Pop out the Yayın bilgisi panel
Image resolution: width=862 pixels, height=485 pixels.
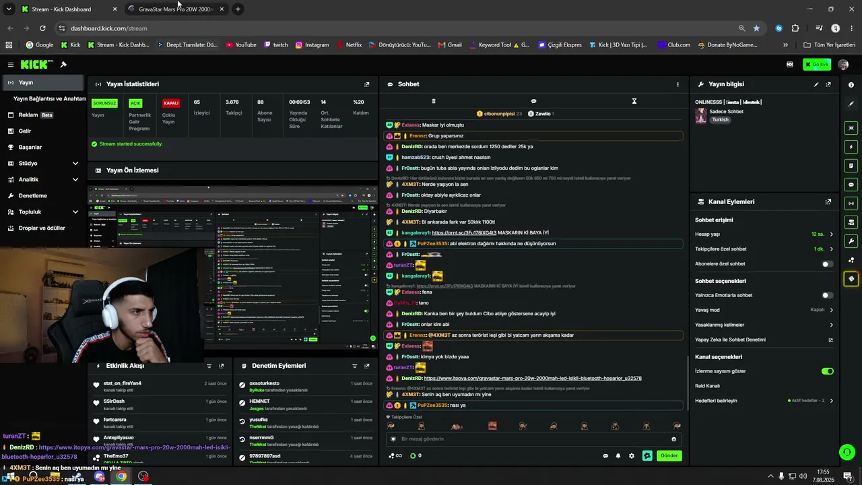tap(828, 84)
